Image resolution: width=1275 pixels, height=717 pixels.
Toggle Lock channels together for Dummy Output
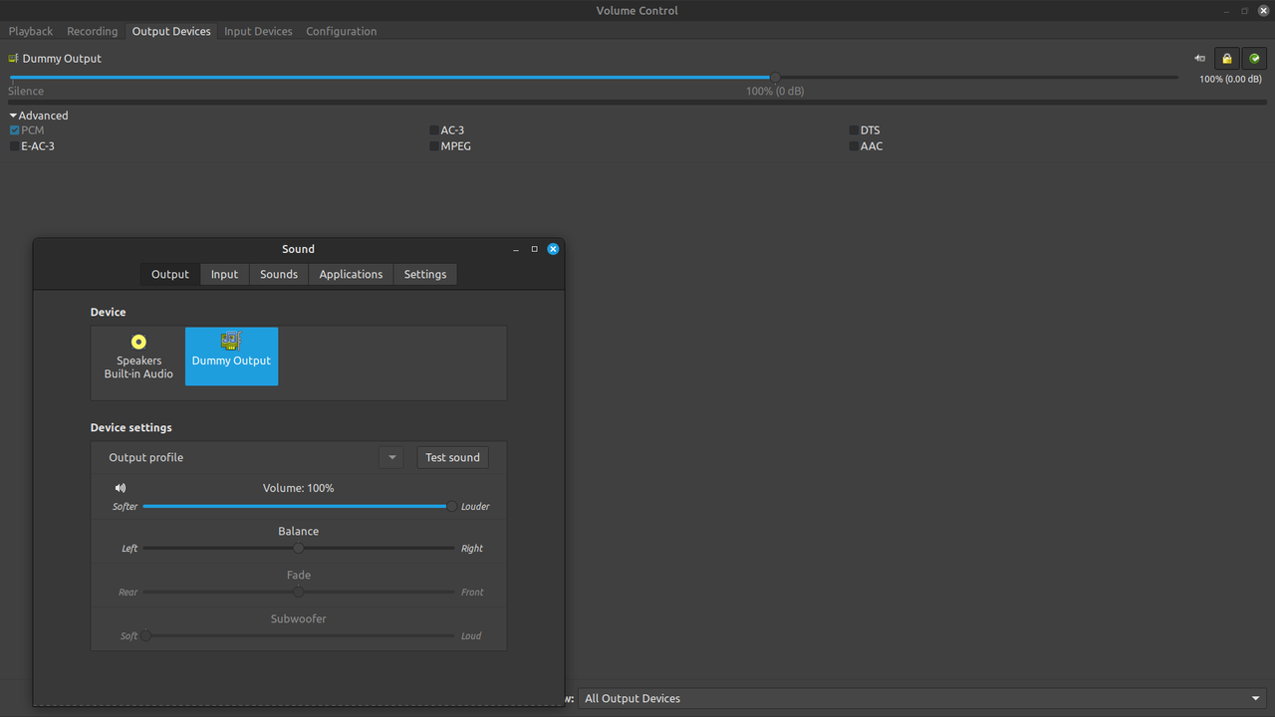coord(1226,59)
